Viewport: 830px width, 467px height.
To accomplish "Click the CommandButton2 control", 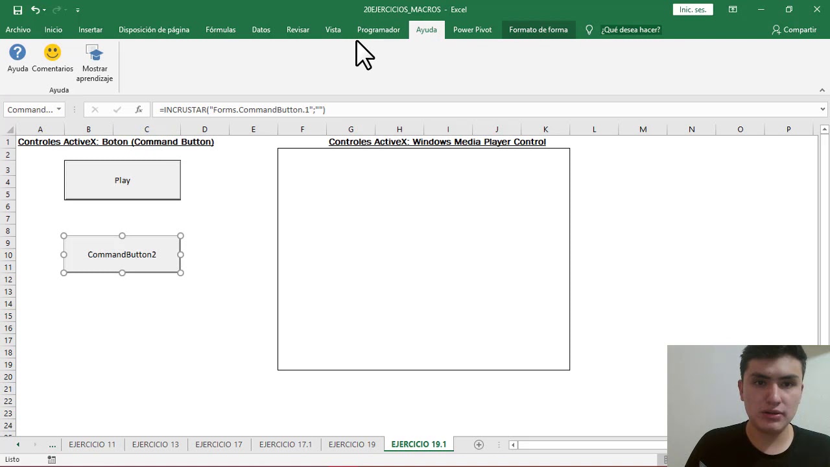I will (122, 254).
